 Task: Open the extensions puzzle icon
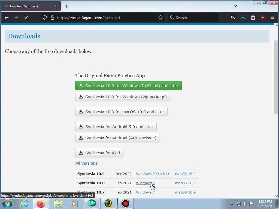(x=253, y=17)
